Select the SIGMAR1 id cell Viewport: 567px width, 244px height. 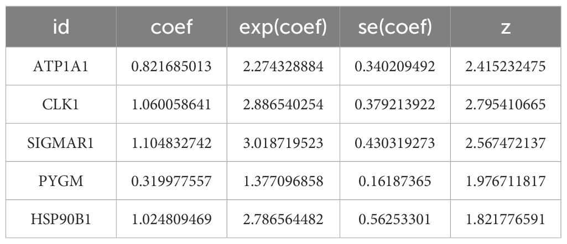click(x=60, y=142)
